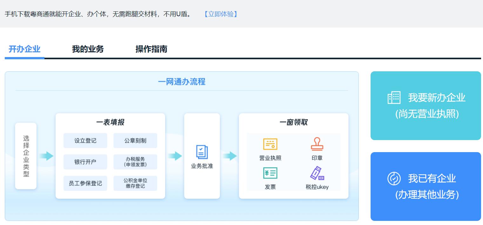Select the 印章 seal stamp icon
The image size is (483, 225).
[317, 145]
